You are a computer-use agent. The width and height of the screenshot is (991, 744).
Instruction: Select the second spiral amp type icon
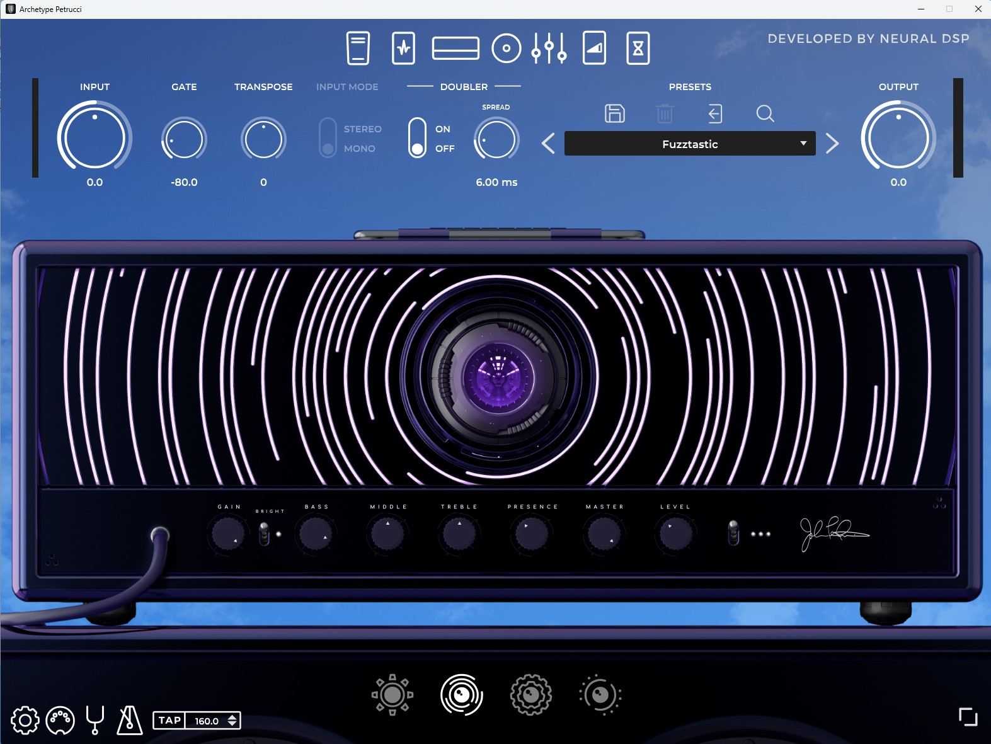pos(462,695)
